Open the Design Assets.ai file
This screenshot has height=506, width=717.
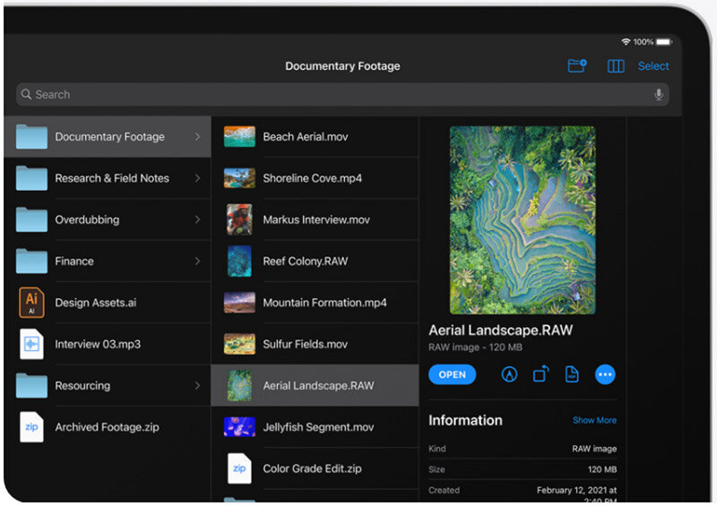[x=95, y=303]
